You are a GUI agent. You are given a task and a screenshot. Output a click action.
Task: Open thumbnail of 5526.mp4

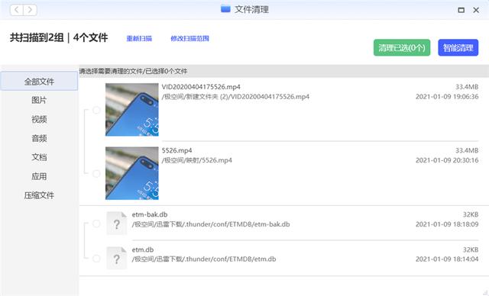[132, 173]
